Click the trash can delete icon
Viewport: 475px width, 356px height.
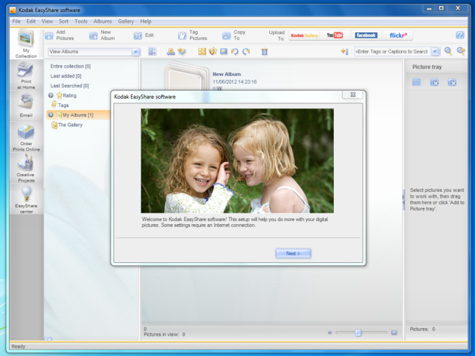(x=265, y=52)
